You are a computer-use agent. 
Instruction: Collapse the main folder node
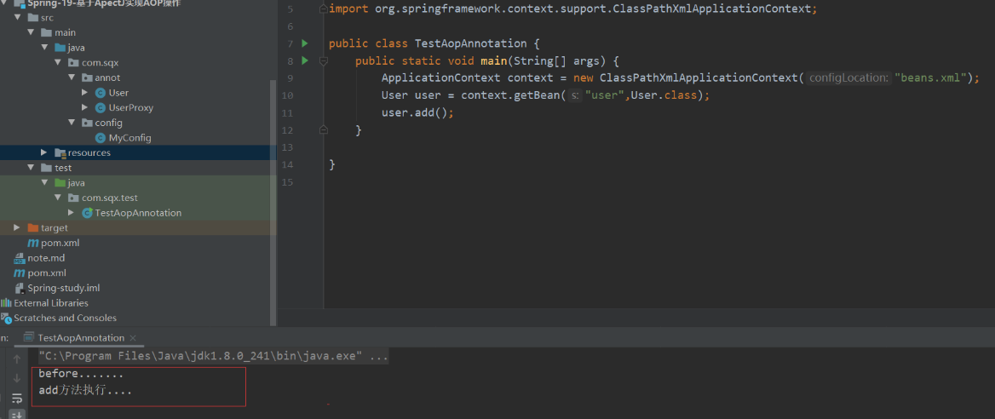click(30, 32)
